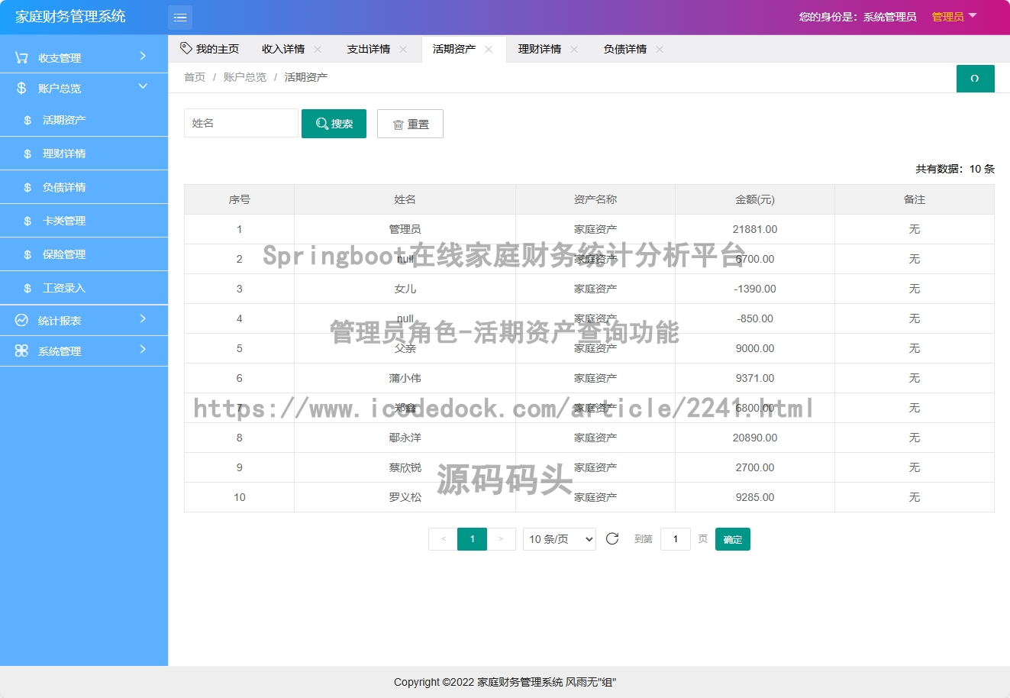Click the 姓名 column header
Viewport: 1010px width, 698px height.
[x=405, y=199]
